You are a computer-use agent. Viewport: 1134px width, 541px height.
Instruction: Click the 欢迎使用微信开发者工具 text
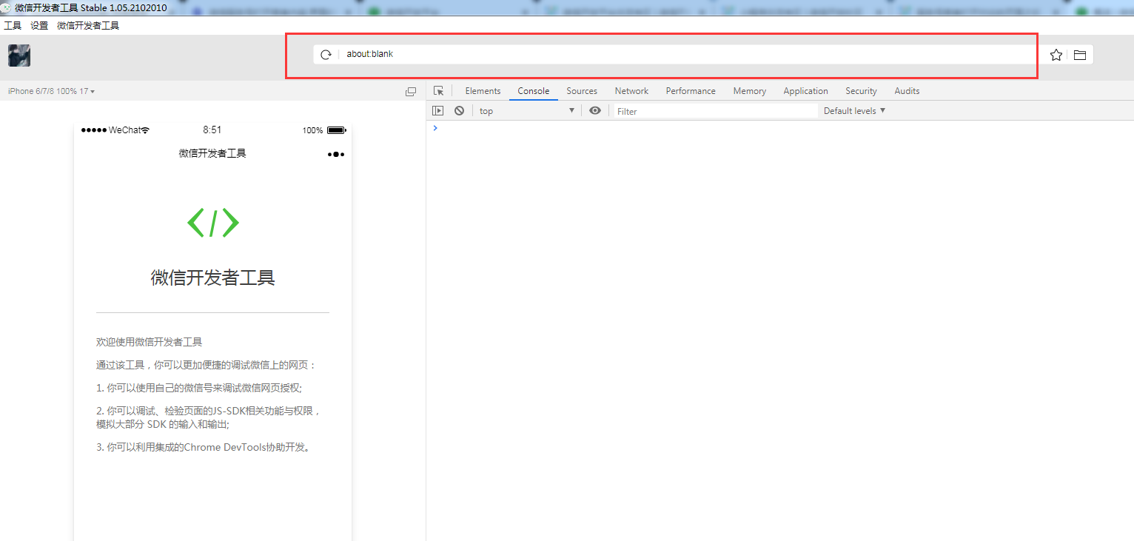(150, 342)
